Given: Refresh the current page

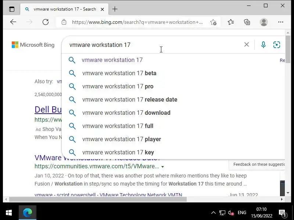Looking at the screenshot, I should [x=46, y=22].
